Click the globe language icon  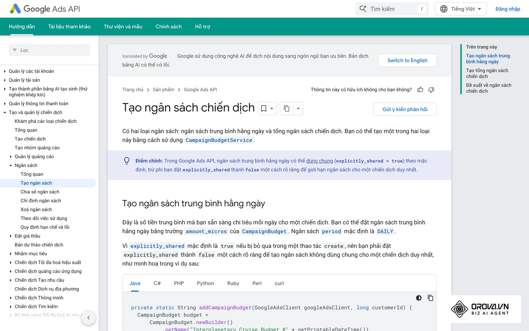444,9
